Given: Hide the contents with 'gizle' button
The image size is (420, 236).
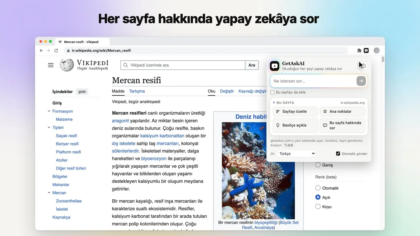Looking at the screenshot, I should (82, 92).
